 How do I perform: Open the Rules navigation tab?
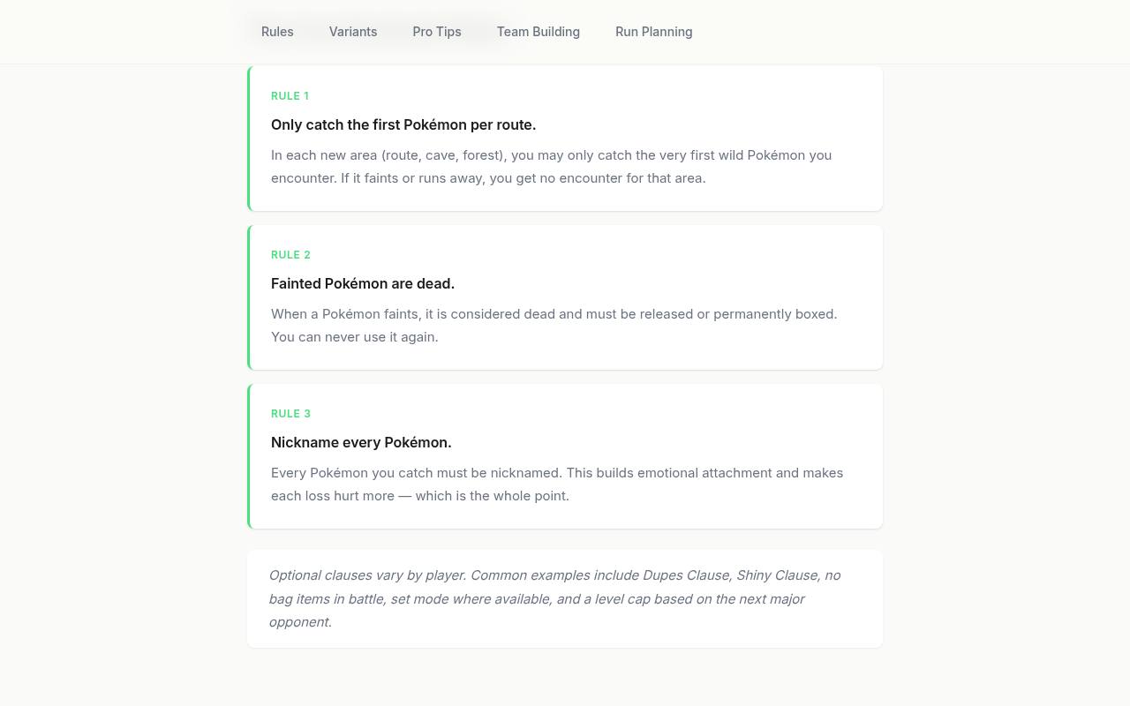coord(277,32)
